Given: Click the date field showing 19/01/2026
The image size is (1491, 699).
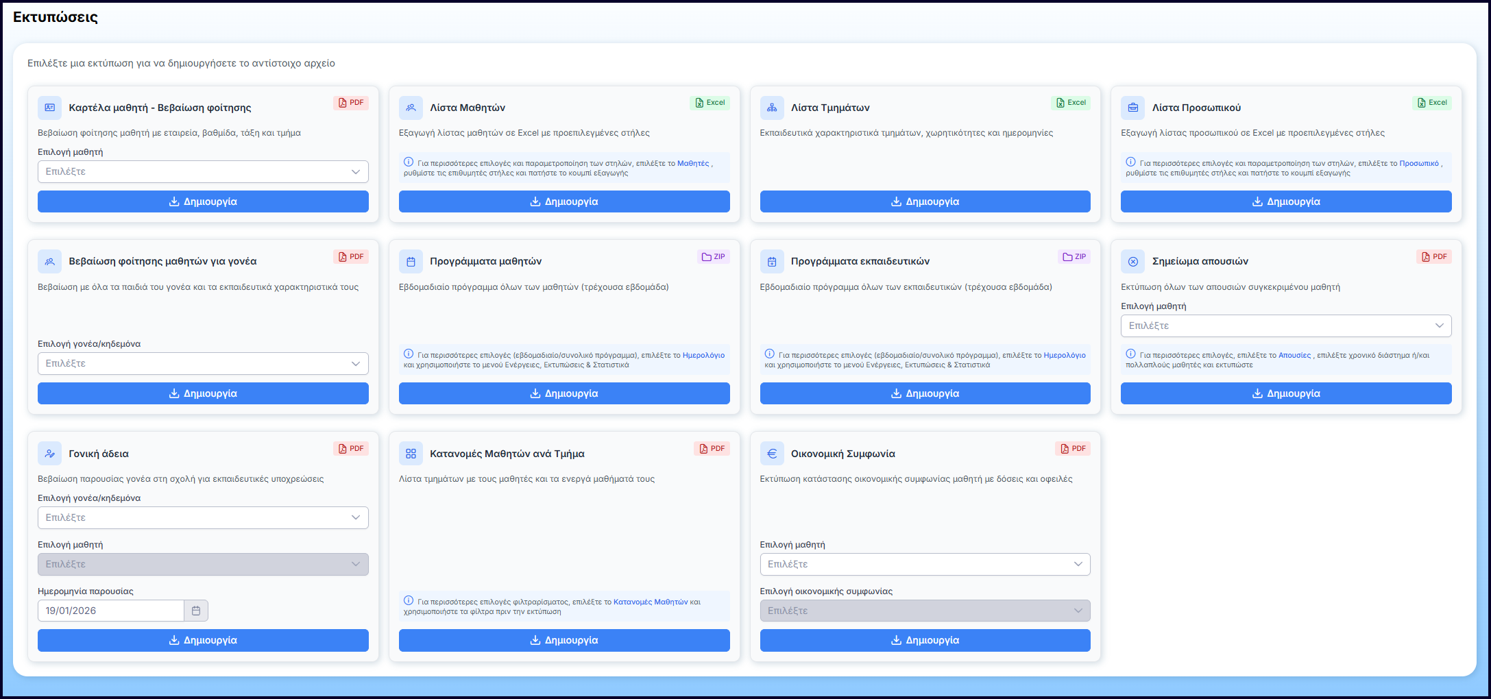Looking at the screenshot, I should pos(110,611).
